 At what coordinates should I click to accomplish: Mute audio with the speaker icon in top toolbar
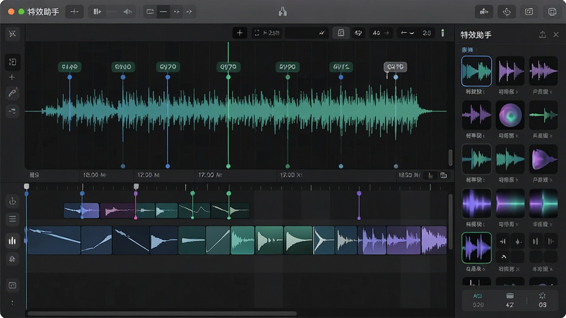coord(128,12)
